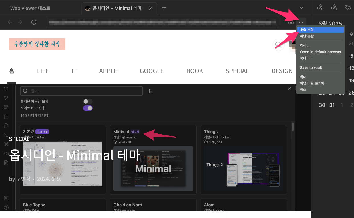
Task: Select day 19 in the calendar
Action: (351, 80)
